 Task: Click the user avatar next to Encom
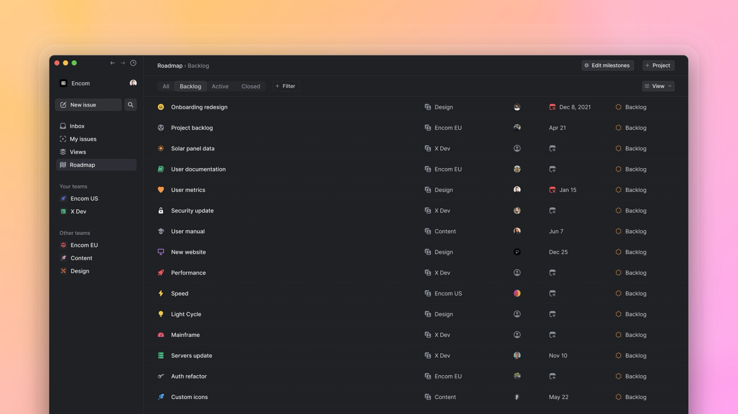click(x=133, y=83)
